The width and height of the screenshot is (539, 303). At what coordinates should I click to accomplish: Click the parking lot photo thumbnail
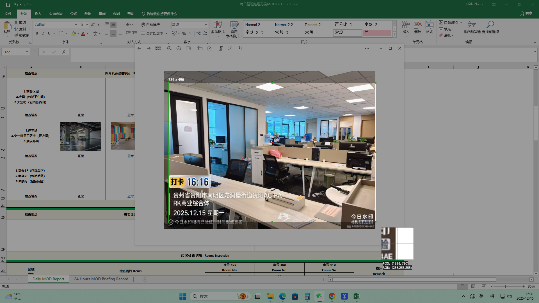point(81,136)
